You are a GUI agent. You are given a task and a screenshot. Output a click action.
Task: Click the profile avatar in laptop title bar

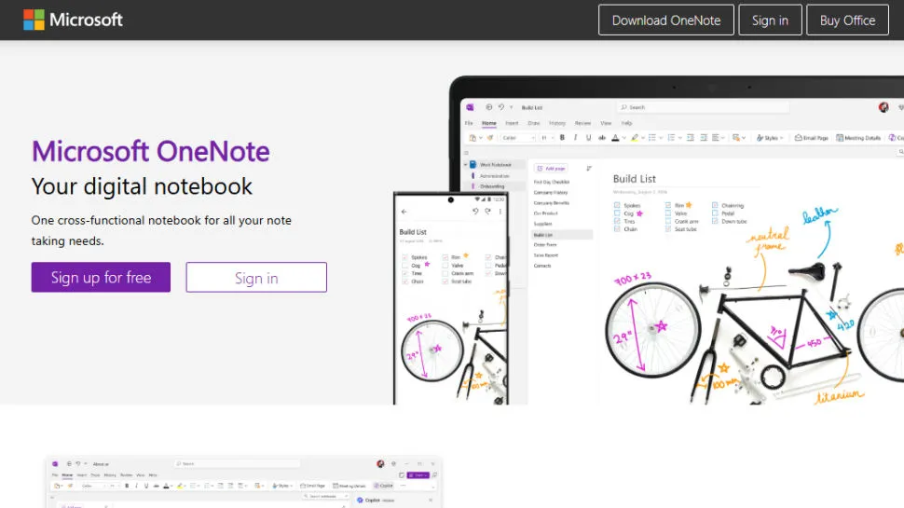point(883,107)
